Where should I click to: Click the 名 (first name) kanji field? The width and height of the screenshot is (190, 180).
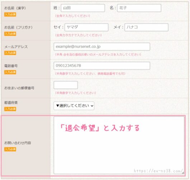click(x=139, y=8)
